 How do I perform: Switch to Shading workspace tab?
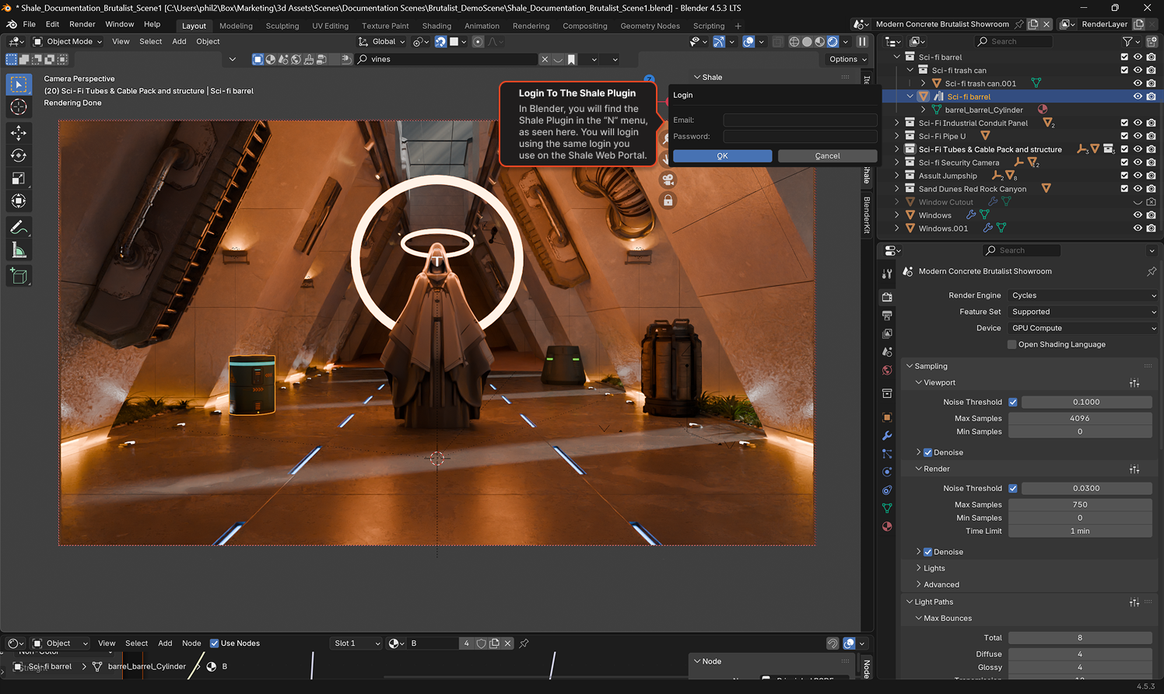click(x=436, y=26)
